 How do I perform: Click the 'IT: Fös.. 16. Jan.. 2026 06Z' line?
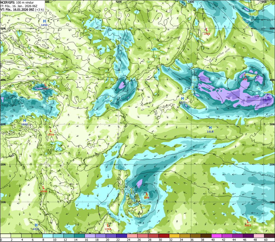click(19, 6)
